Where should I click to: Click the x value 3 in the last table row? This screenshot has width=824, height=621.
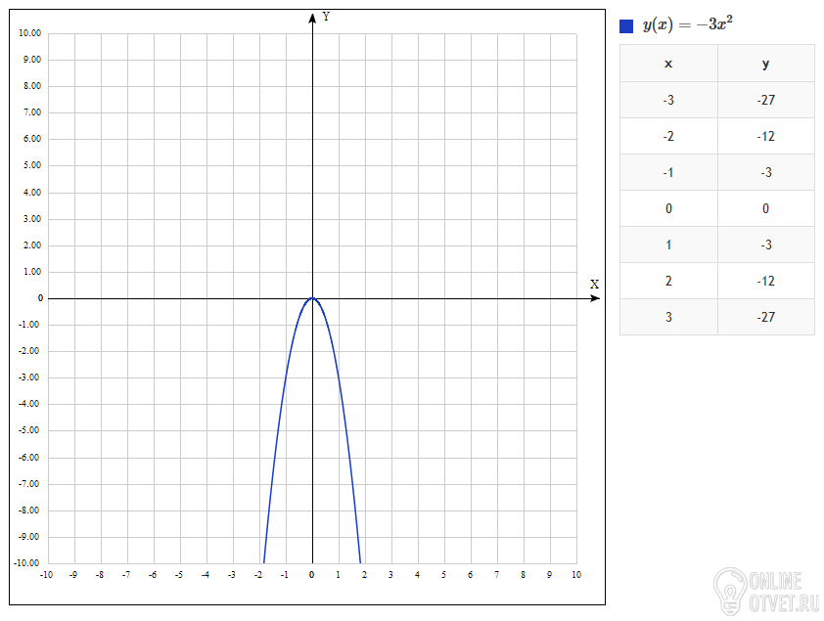coord(668,317)
